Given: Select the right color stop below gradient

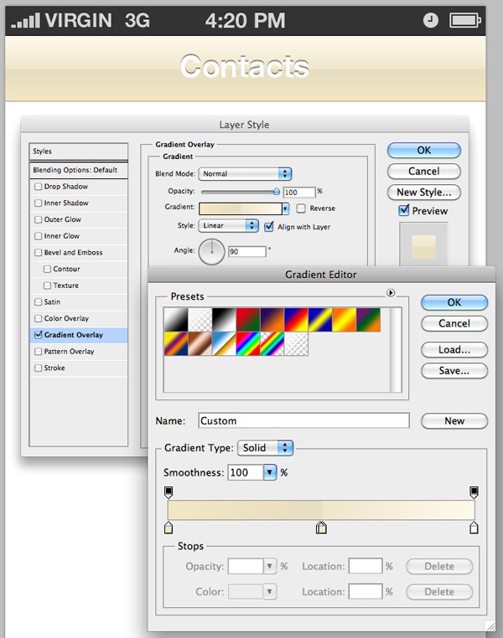Looking at the screenshot, I should point(474,527).
